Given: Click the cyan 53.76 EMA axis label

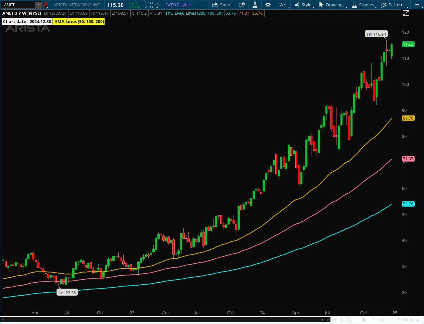Looking at the screenshot, I should (x=408, y=204).
